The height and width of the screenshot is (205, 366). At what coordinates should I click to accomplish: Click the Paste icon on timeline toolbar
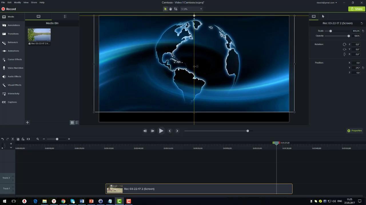[23, 139]
